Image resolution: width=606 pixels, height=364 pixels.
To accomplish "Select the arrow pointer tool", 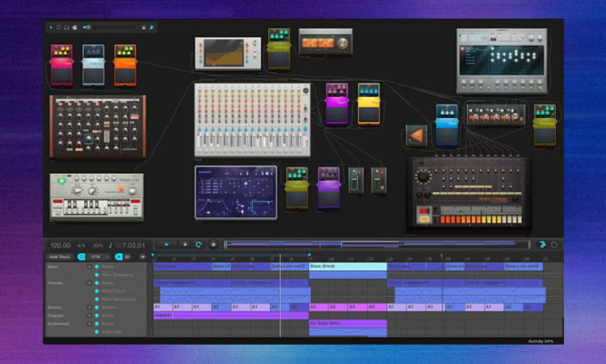I will [51, 28].
